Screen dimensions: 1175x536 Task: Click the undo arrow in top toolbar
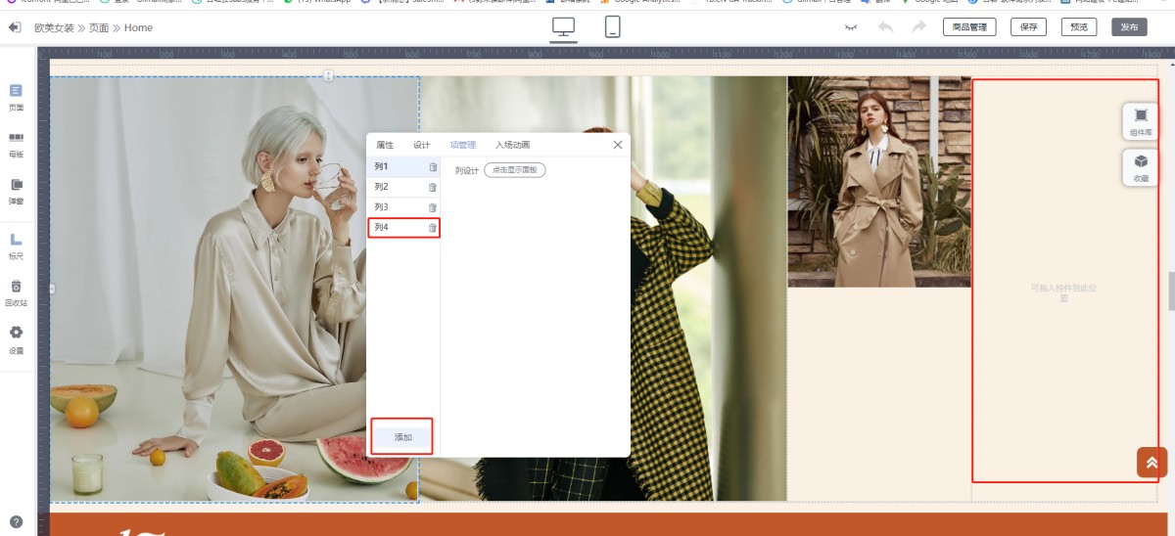coord(885,27)
